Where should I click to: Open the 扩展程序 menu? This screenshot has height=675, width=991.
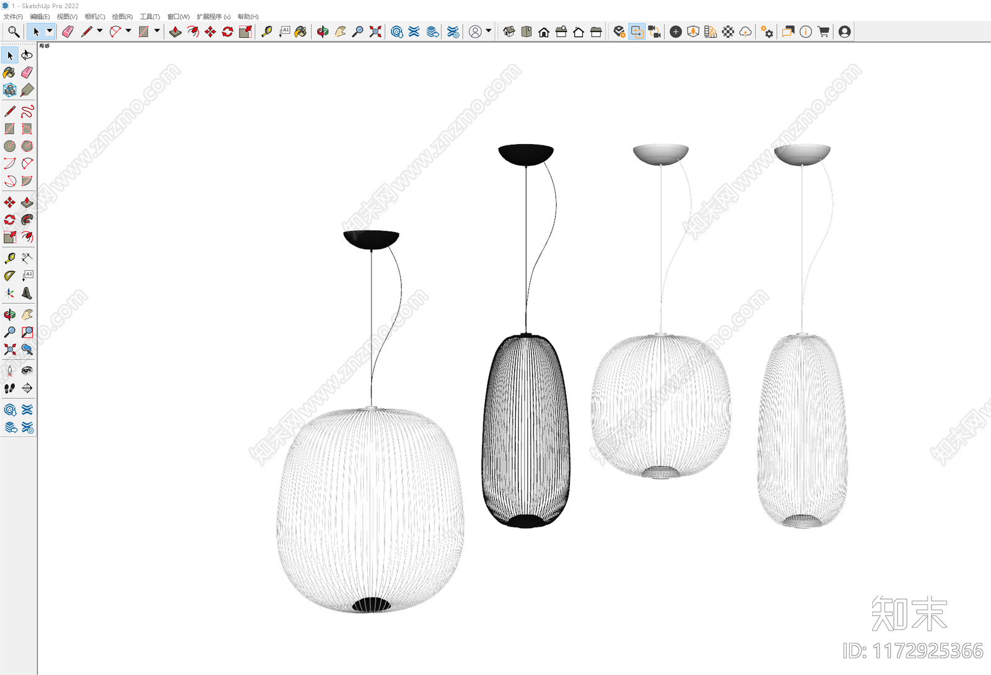pyautogui.click(x=214, y=17)
